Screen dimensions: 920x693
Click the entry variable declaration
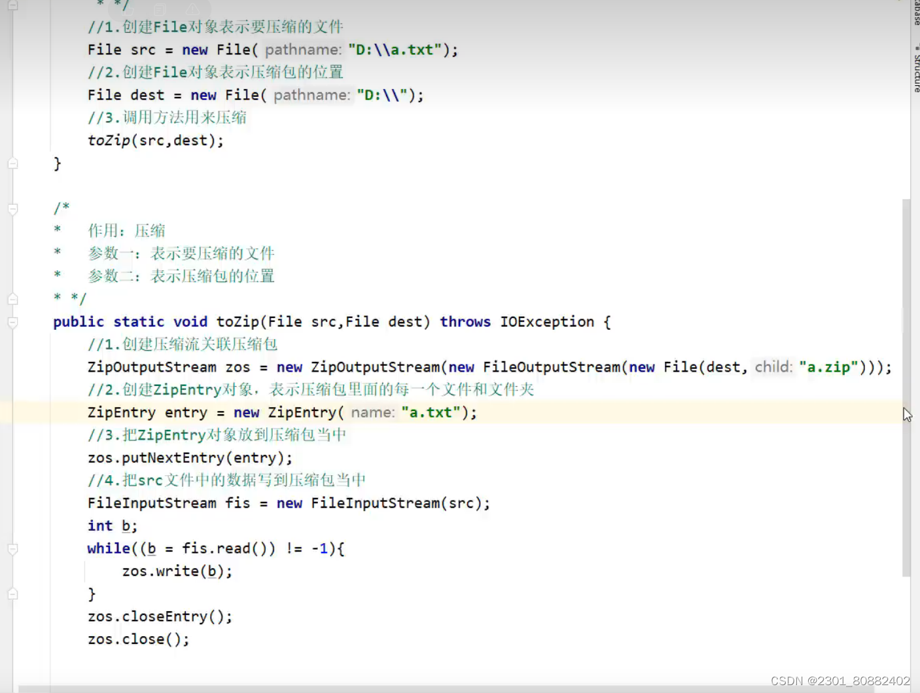(186, 413)
